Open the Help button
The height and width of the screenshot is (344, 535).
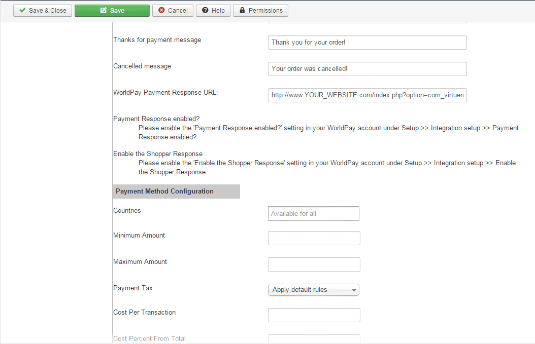(213, 11)
